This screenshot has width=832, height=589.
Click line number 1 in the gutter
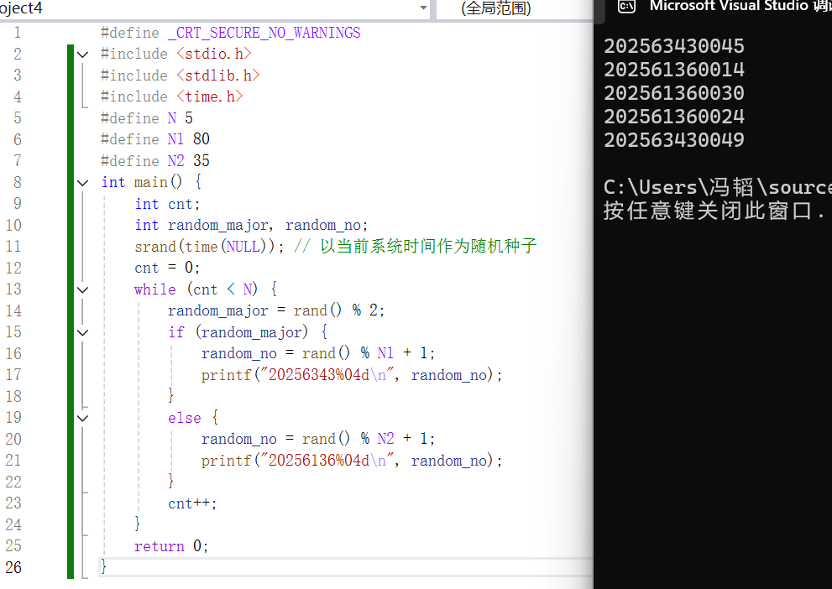[x=18, y=33]
